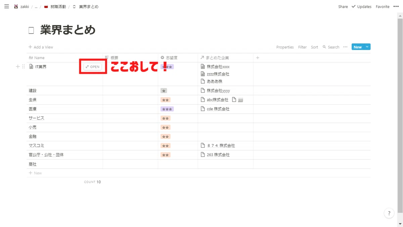Image resolution: width=403 pixels, height=227 pixels.
Task: Click the blue New button
Action: coord(358,47)
